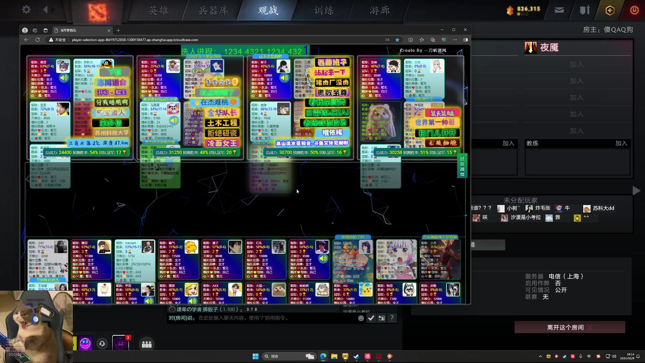Click the browser address bar URL
This screenshot has height=363, width=645.
tap(135, 40)
